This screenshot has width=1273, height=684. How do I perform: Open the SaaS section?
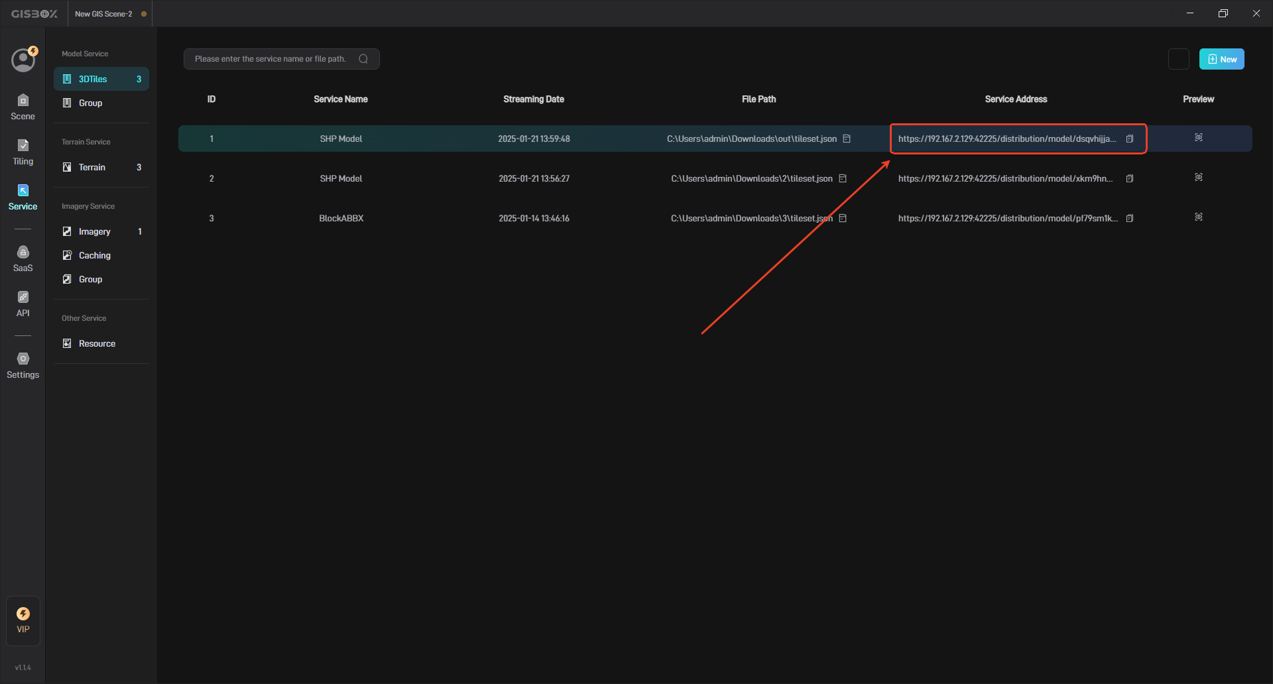[x=23, y=258]
